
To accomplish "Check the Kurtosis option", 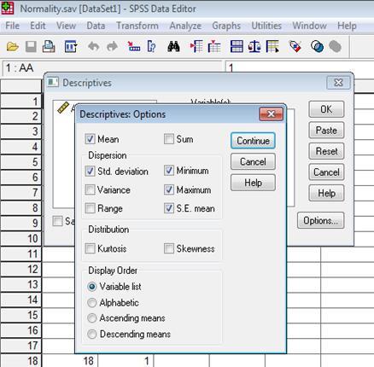I will pos(90,248).
